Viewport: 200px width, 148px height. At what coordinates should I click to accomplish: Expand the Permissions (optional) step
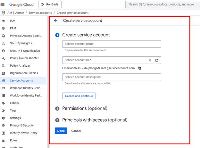point(85,108)
